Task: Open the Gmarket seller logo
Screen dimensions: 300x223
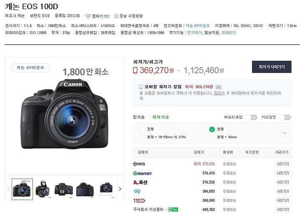Action: pyautogui.click(x=142, y=173)
